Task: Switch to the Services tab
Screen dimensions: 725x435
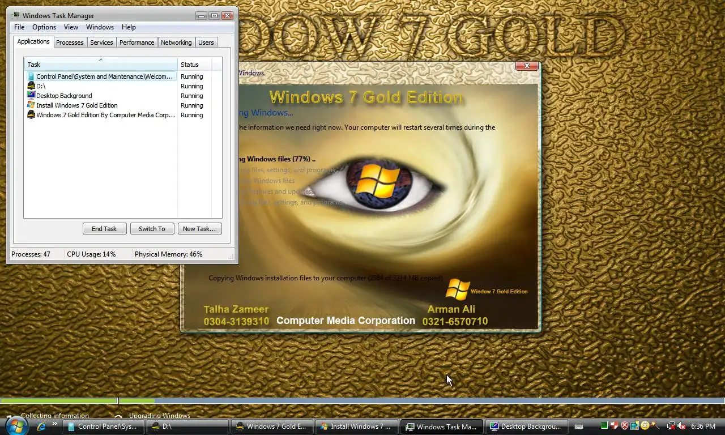Action: point(101,42)
